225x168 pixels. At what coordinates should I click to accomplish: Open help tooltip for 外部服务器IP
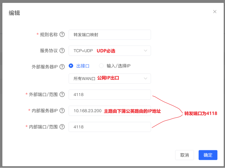(62, 67)
